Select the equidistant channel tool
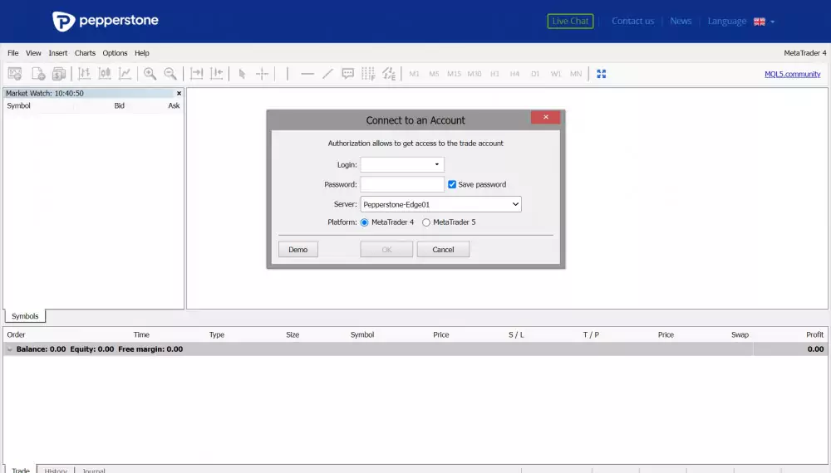 [389, 74]
